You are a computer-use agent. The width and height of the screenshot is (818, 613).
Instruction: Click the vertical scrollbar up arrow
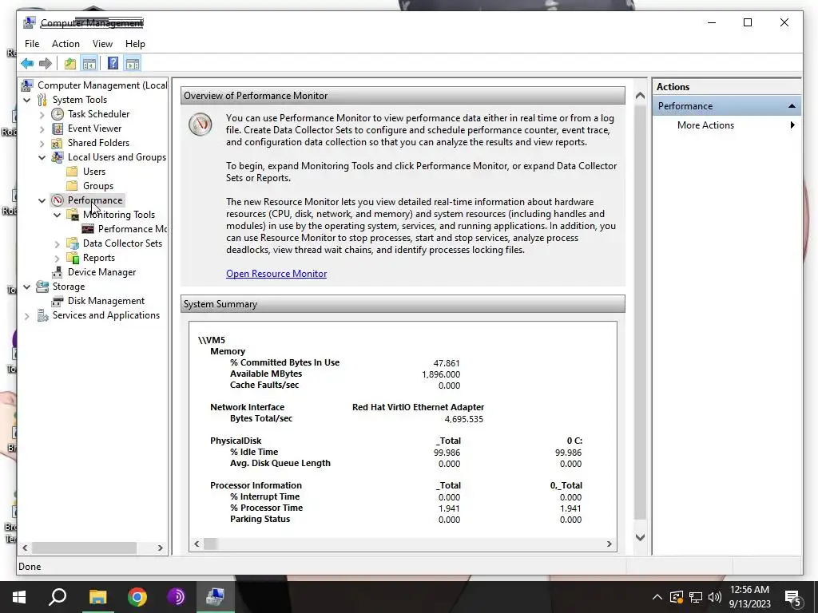[640, 96]
